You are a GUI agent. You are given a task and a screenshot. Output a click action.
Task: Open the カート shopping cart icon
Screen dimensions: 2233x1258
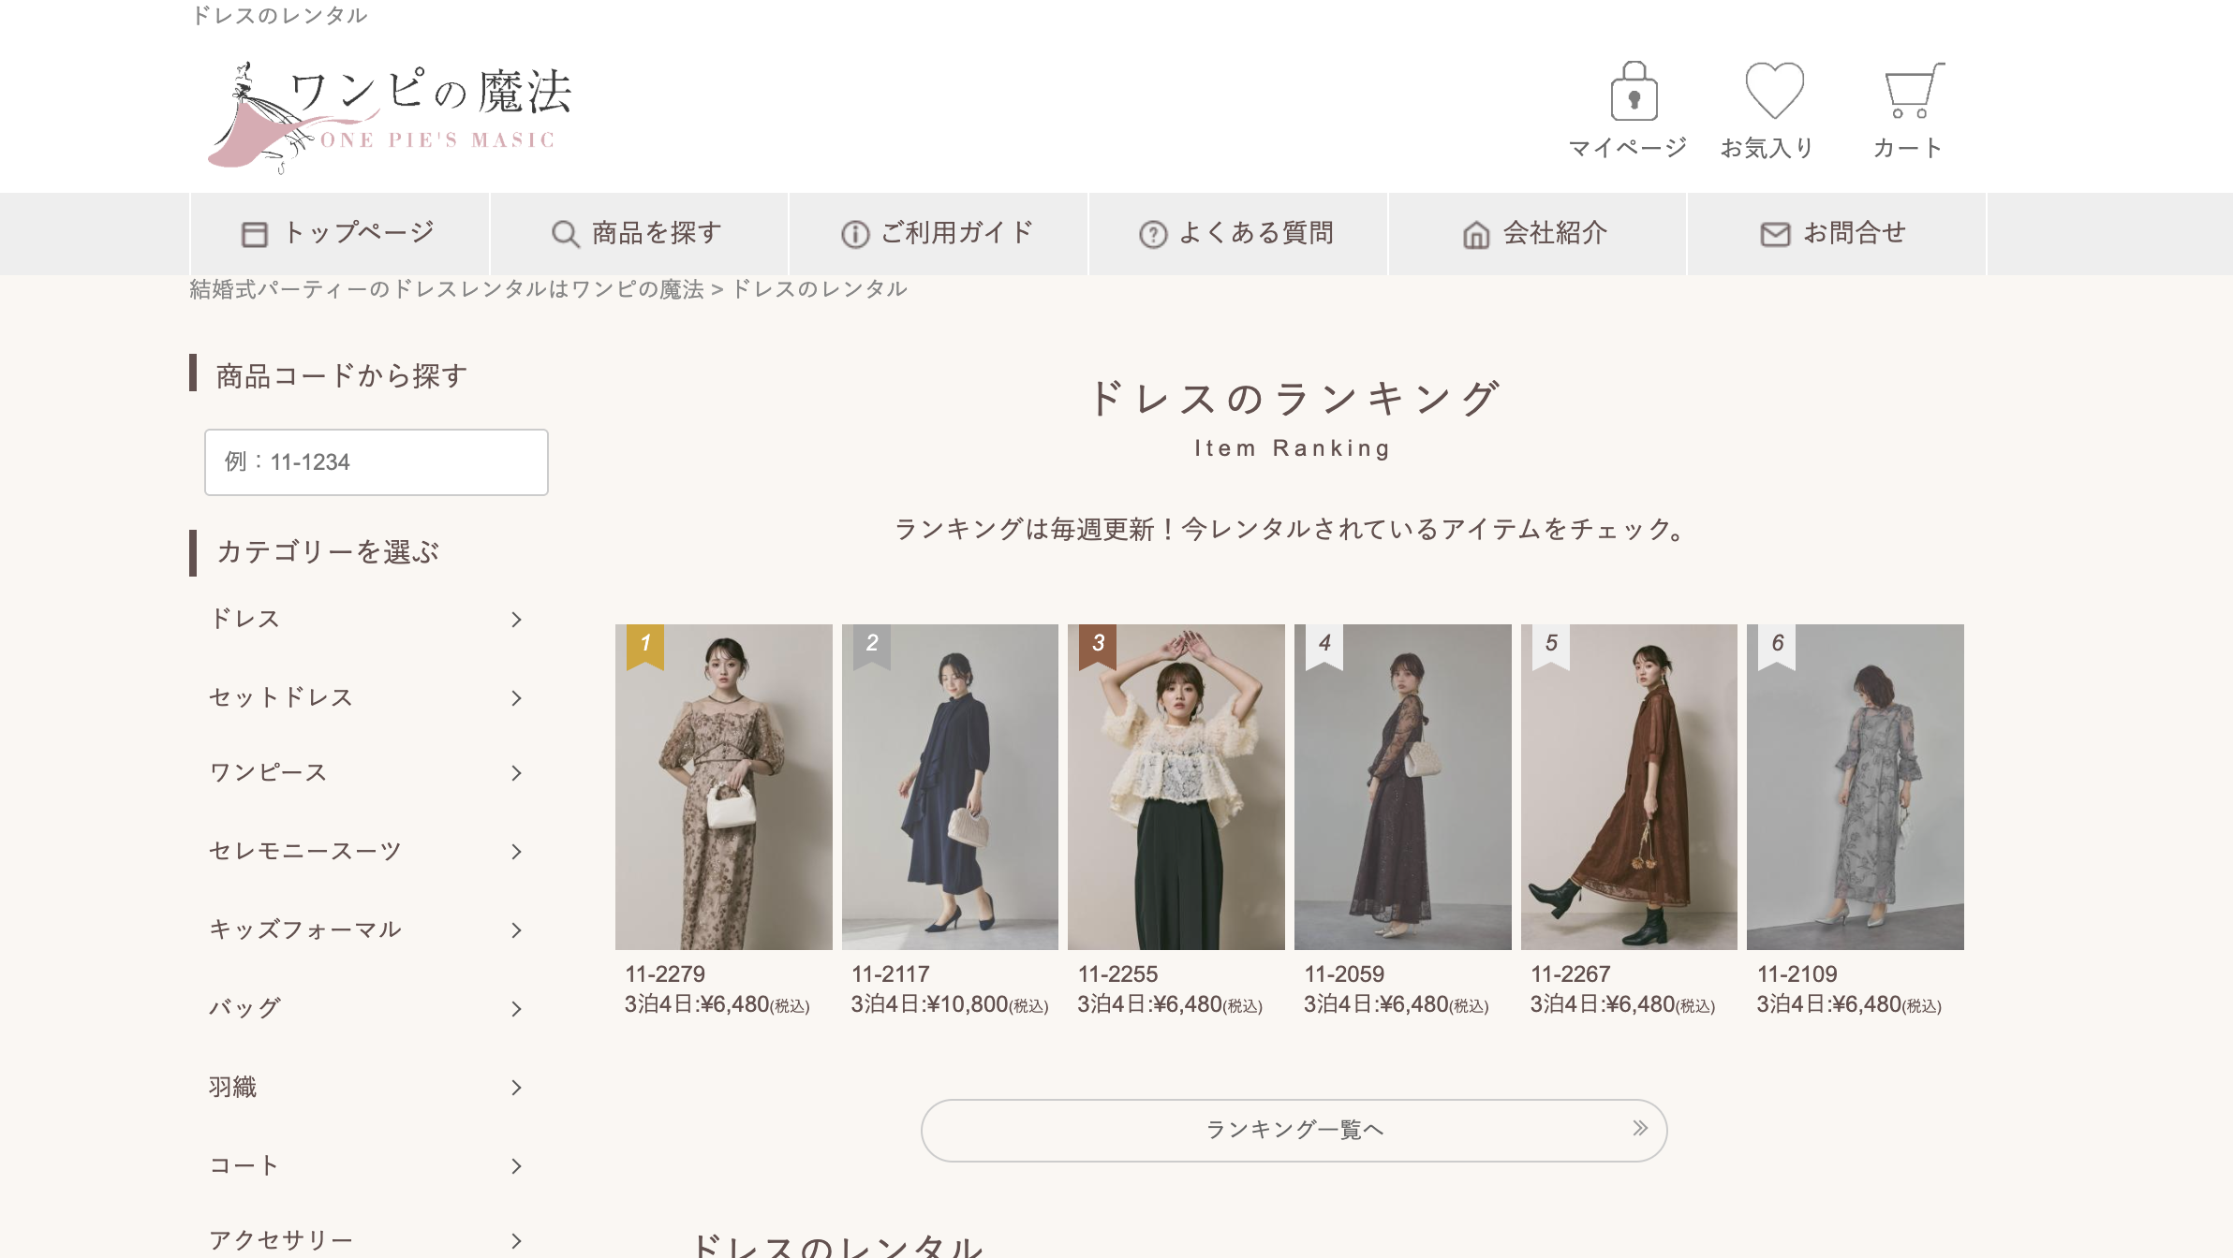coord(1913,92)
